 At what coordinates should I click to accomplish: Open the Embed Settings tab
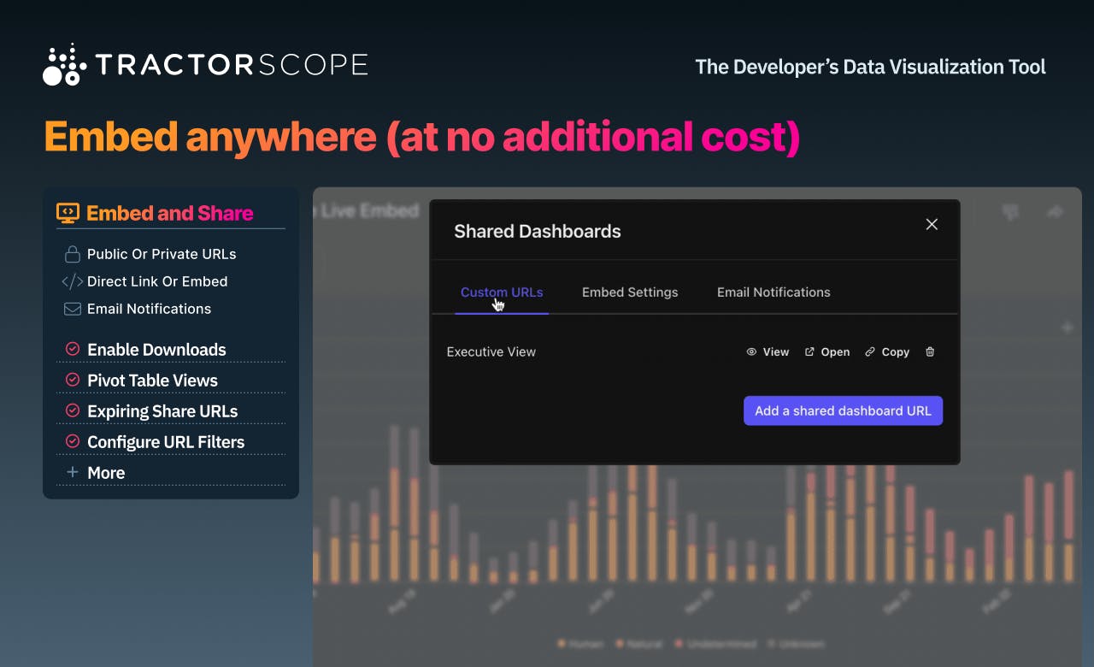click(x=630, y=292)
